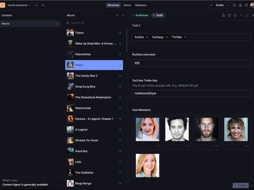Open the Wicked: For Good entry
This screenshot has height=190, width=254.
pos(94,140)
